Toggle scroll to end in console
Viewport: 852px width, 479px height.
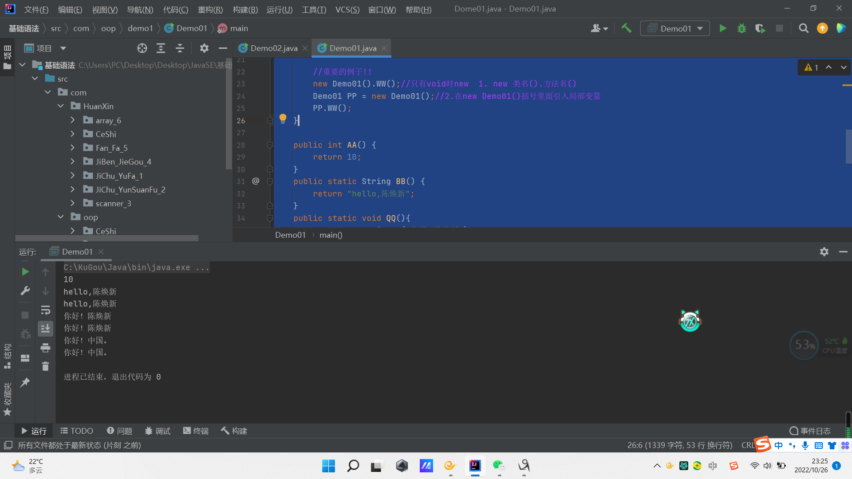pos(45,329)
